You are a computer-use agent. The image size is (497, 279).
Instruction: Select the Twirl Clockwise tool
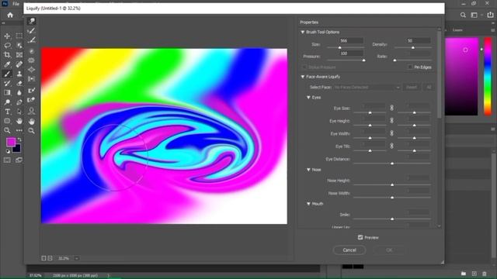[31, 51]
